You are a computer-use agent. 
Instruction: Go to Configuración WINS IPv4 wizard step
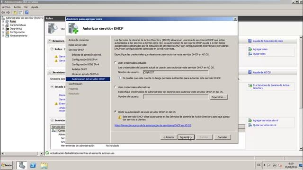coord(85,64)
